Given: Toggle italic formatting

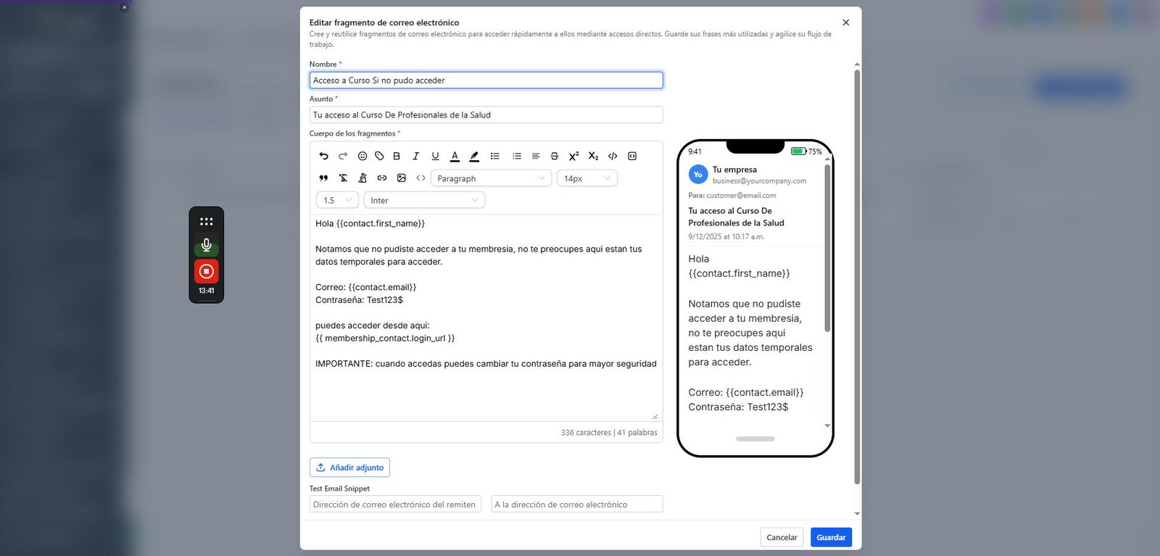Looking at the screenshot, I should tap(416, 156).
